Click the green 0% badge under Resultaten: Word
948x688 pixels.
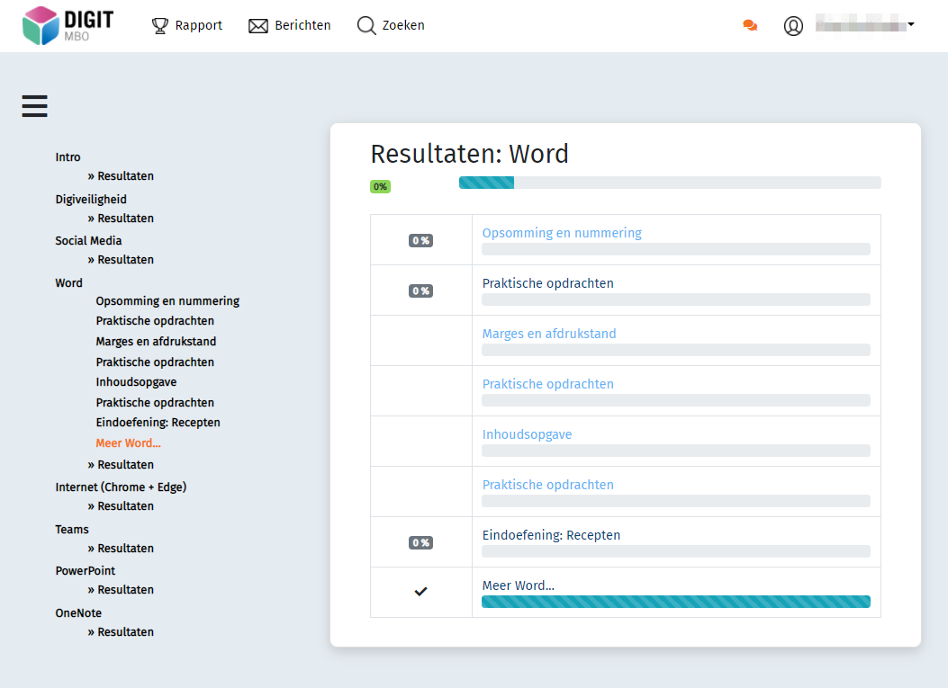tap(381, 186)
